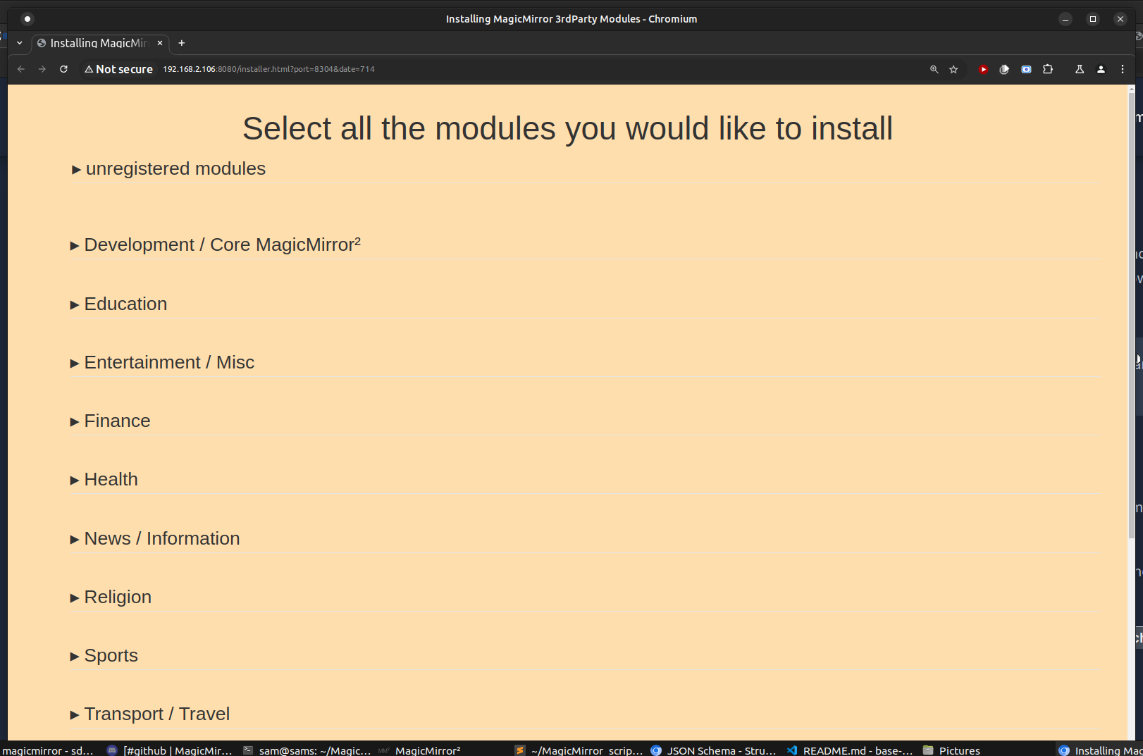Open the blue camera extension
The height and width of the screenshot is (756, 1143).
pos(1026,69)
